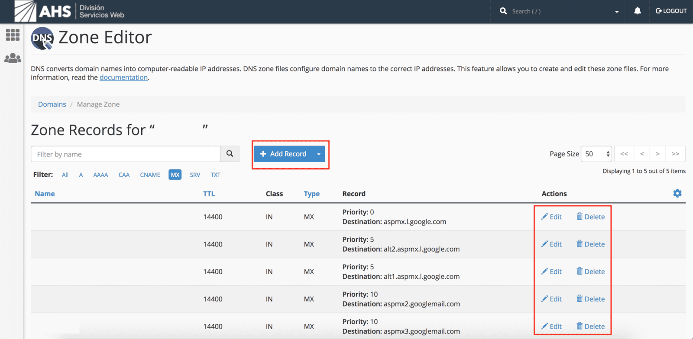
Task: Open the apps grid sidebar icon
Action: 13,35
